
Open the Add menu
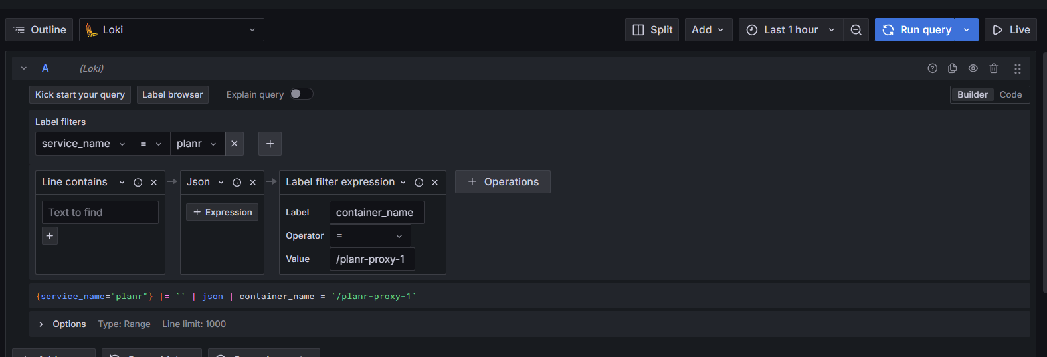tap(708, 30)
